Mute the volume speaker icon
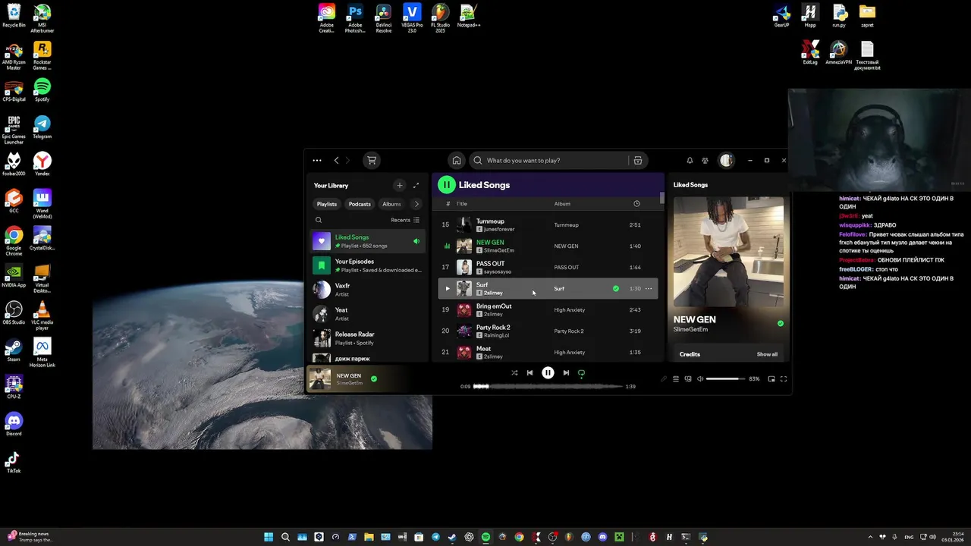Viewport: 971px width, 546px height. coord(700,379)
